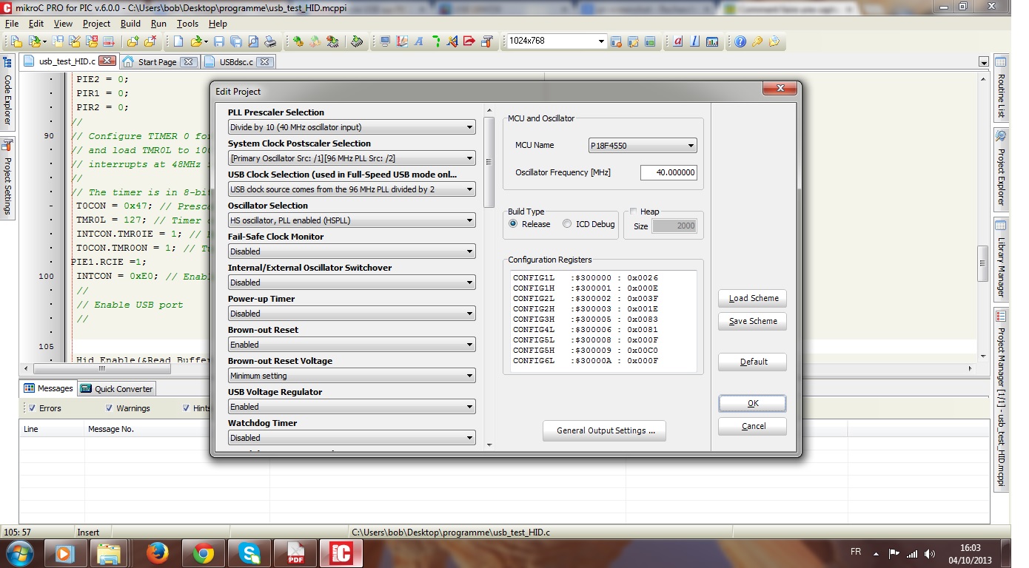This screenshot has height=568, width=1029.
Task: Click the blank New File icon
Action: point(178,41)
